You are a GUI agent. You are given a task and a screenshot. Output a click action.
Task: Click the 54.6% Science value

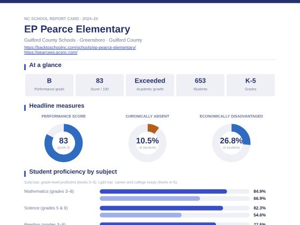pyautogui.click(x=260, y=215)
